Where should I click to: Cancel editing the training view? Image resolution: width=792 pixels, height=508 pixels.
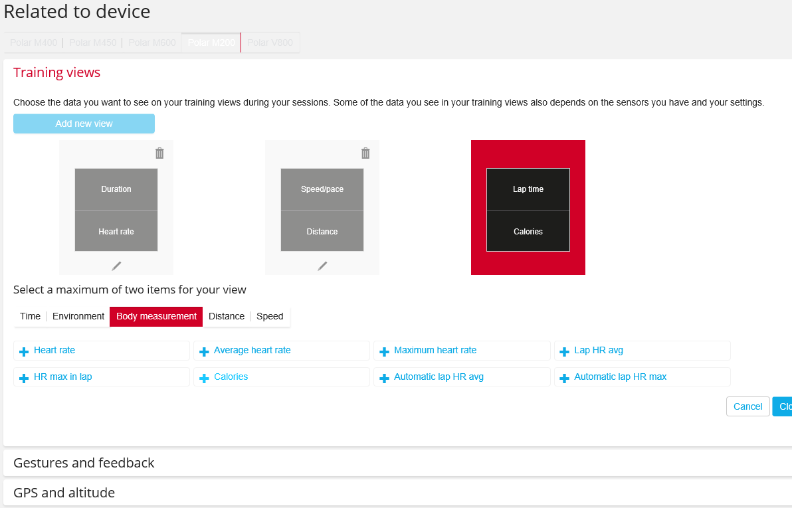coord(747,406)
